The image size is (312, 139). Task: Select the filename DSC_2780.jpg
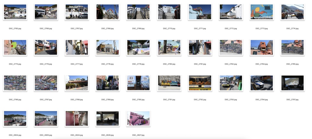(x=169, y=64)
